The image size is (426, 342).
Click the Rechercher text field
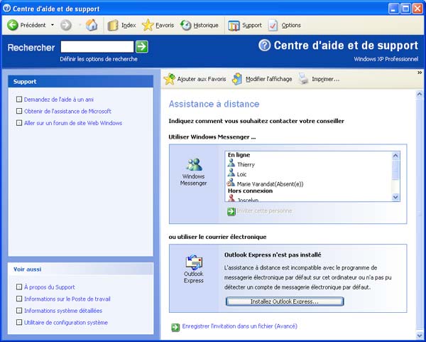97,47
